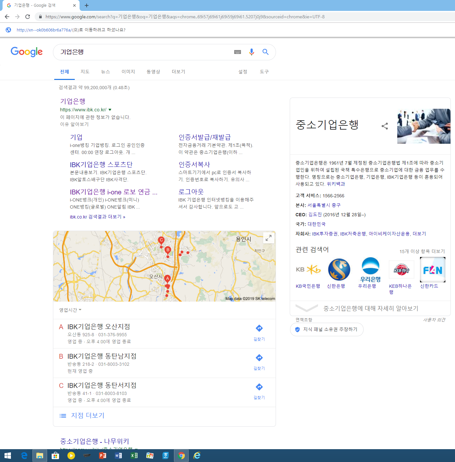Open Internet Explorer from taskbar

tap(197, 456)
